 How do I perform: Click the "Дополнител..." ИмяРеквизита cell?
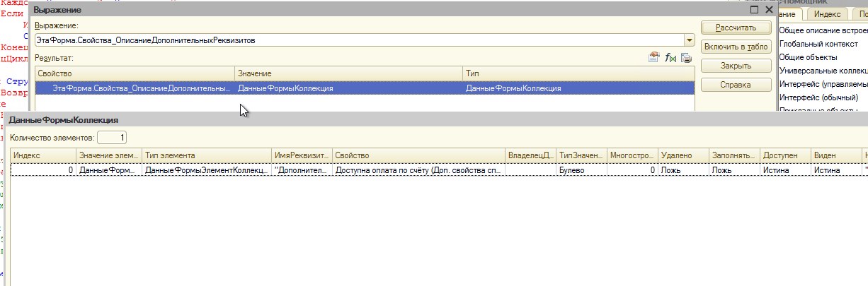(x=302, y=170)
